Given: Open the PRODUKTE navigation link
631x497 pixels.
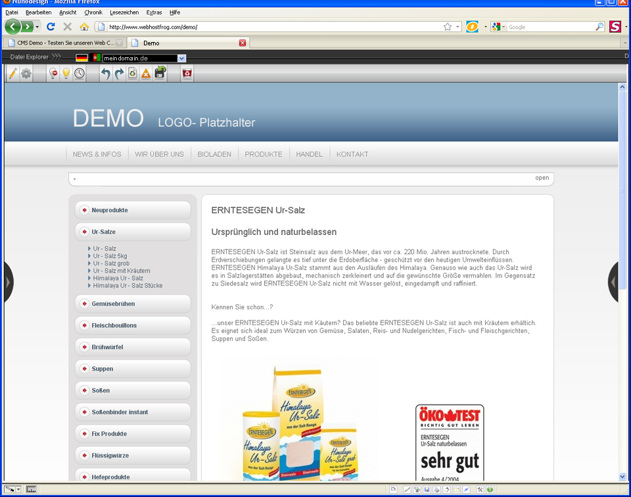Looking at the screenshot, I should point(264,154).
